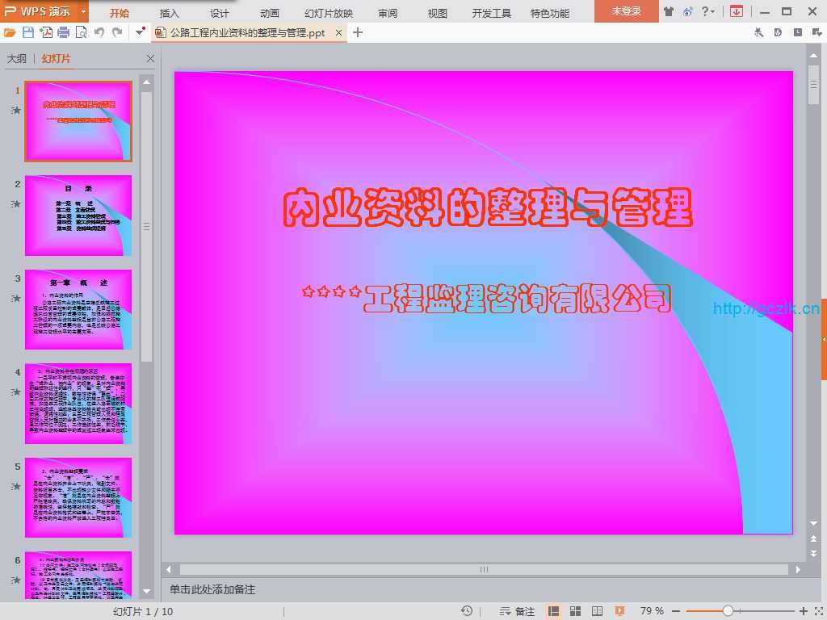
Task: Click the Open folder icon in quick toolbar
Action: point(10,32)
